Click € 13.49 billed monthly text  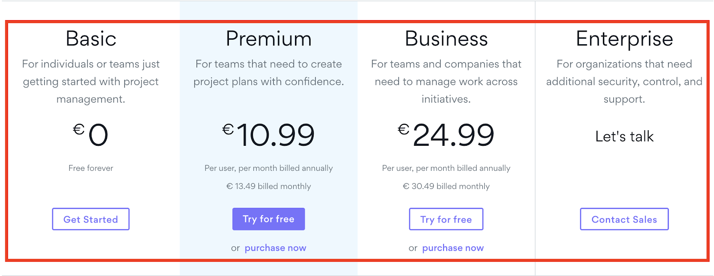tap(269, 186)
